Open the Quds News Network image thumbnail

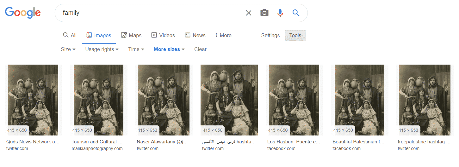click(x=33, y=100)
